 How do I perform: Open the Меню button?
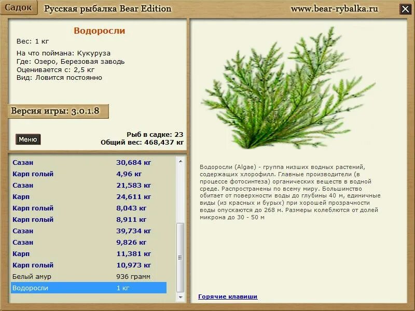[28, 139]
